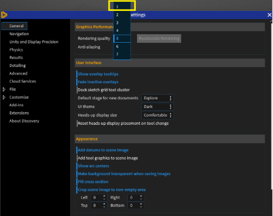
Task: Choose rendering quality option 4
Action: tap(122, 31)
